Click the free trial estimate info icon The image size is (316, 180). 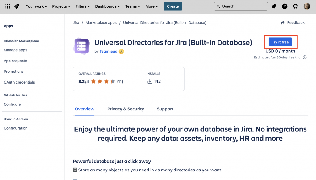click(x=305, y=57)
